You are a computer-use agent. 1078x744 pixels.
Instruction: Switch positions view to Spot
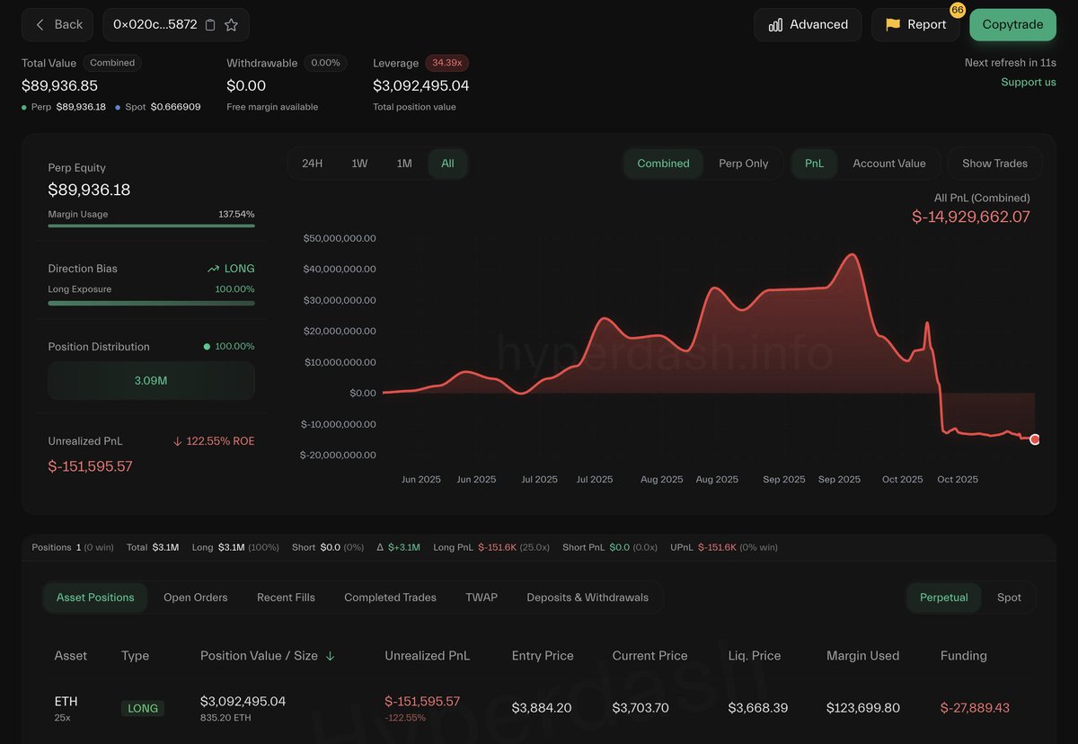point(1009,598)
